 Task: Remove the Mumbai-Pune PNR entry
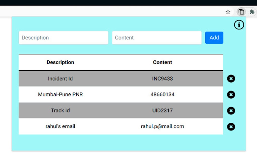point(231,95)
